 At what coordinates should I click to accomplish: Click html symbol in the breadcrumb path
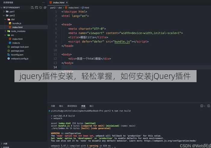[x=87, y=8]
